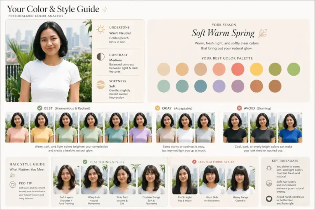Pick the yellow palette swatch
The height and width of the screenshot is (210, 315).
tap(256, 69)
